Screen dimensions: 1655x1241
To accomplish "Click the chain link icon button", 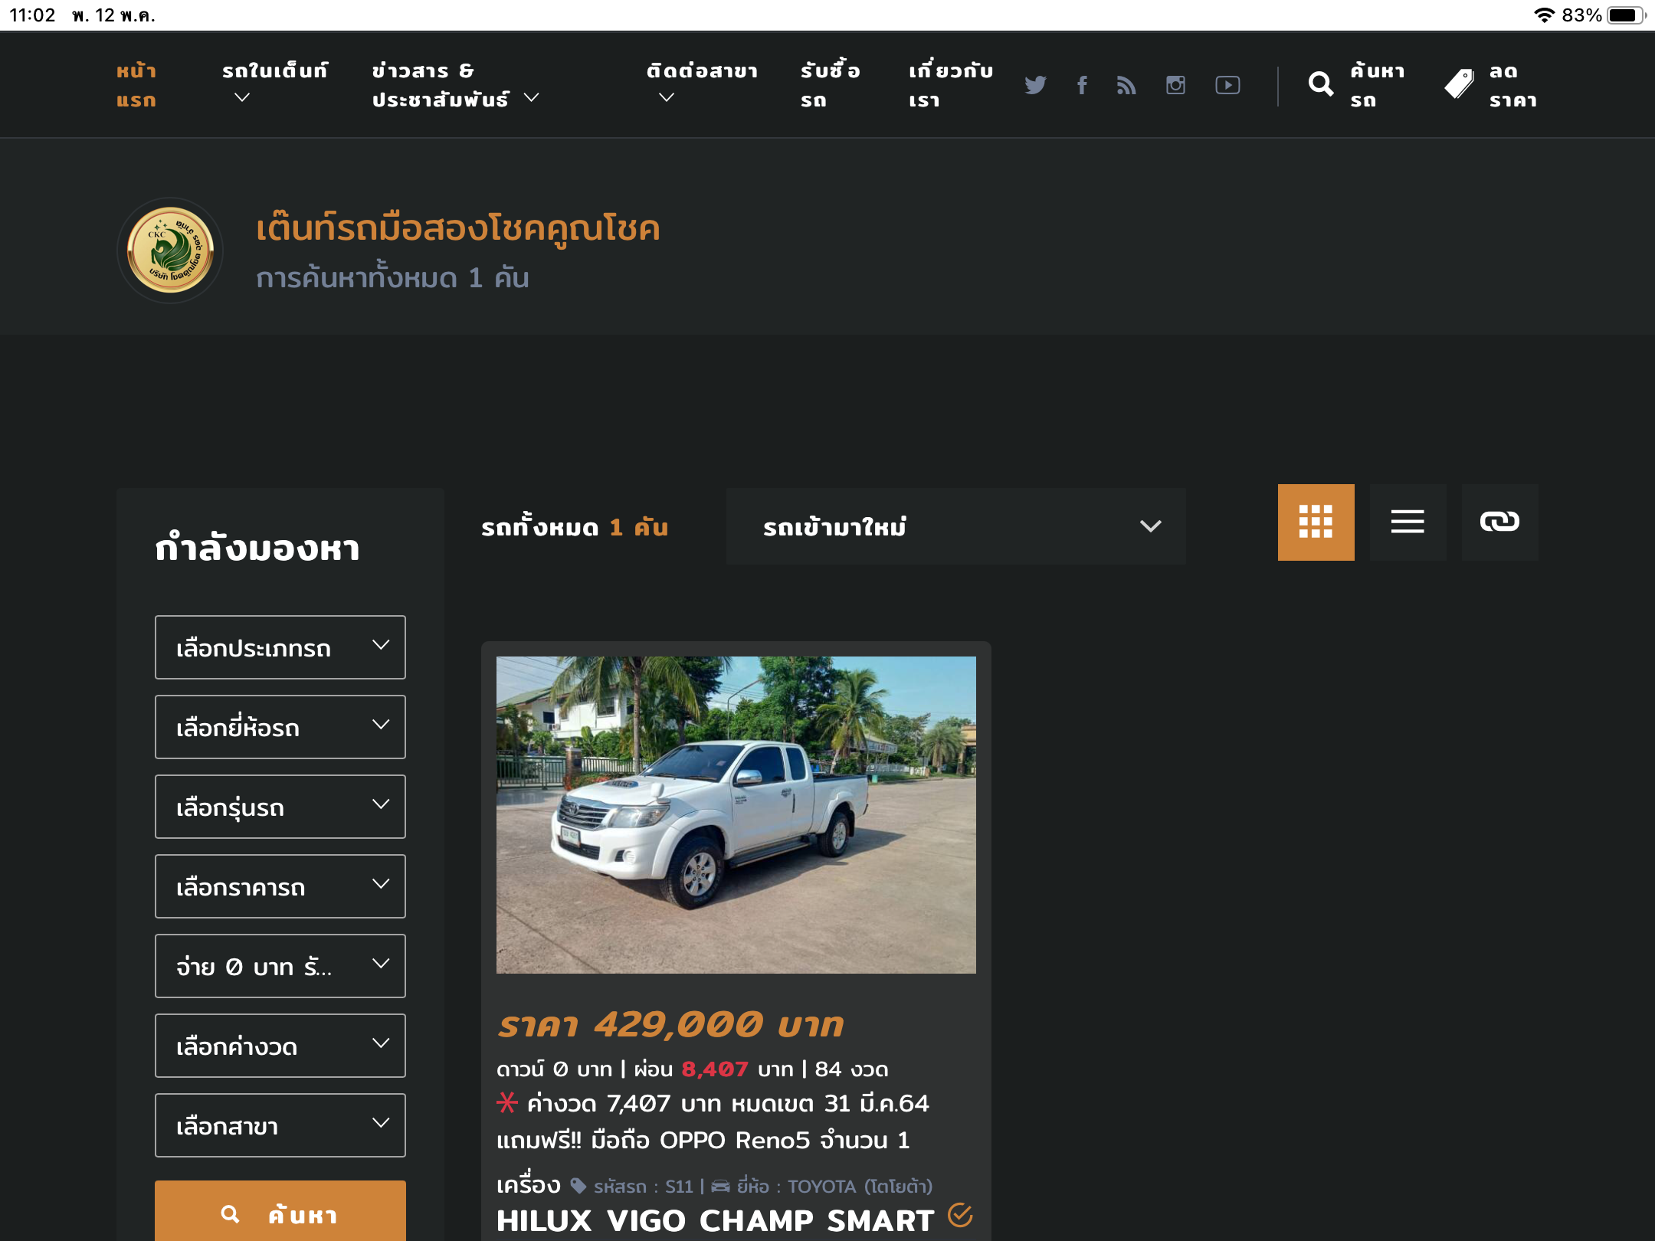I will (1499, 522).
